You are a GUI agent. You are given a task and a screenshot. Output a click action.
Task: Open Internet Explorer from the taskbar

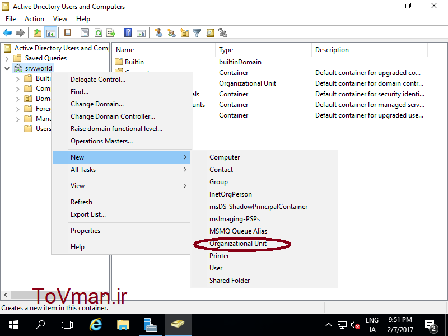pos(96,325)
